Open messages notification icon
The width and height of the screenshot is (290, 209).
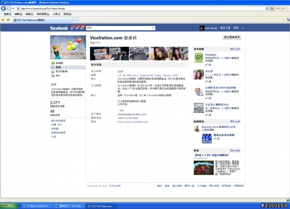[77, 28]
